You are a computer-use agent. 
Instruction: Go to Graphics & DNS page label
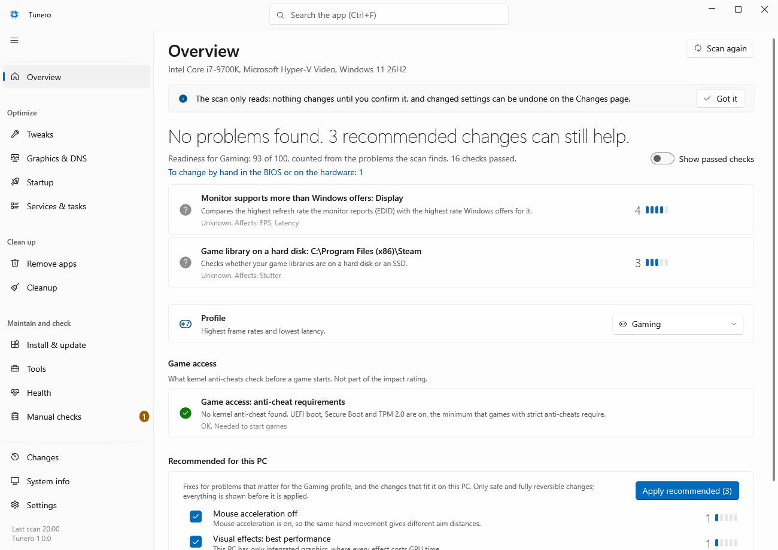(x=57, y=158)
